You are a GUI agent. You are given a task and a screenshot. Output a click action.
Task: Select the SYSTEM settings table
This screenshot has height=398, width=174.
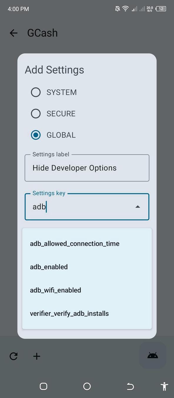pos(36,92)
